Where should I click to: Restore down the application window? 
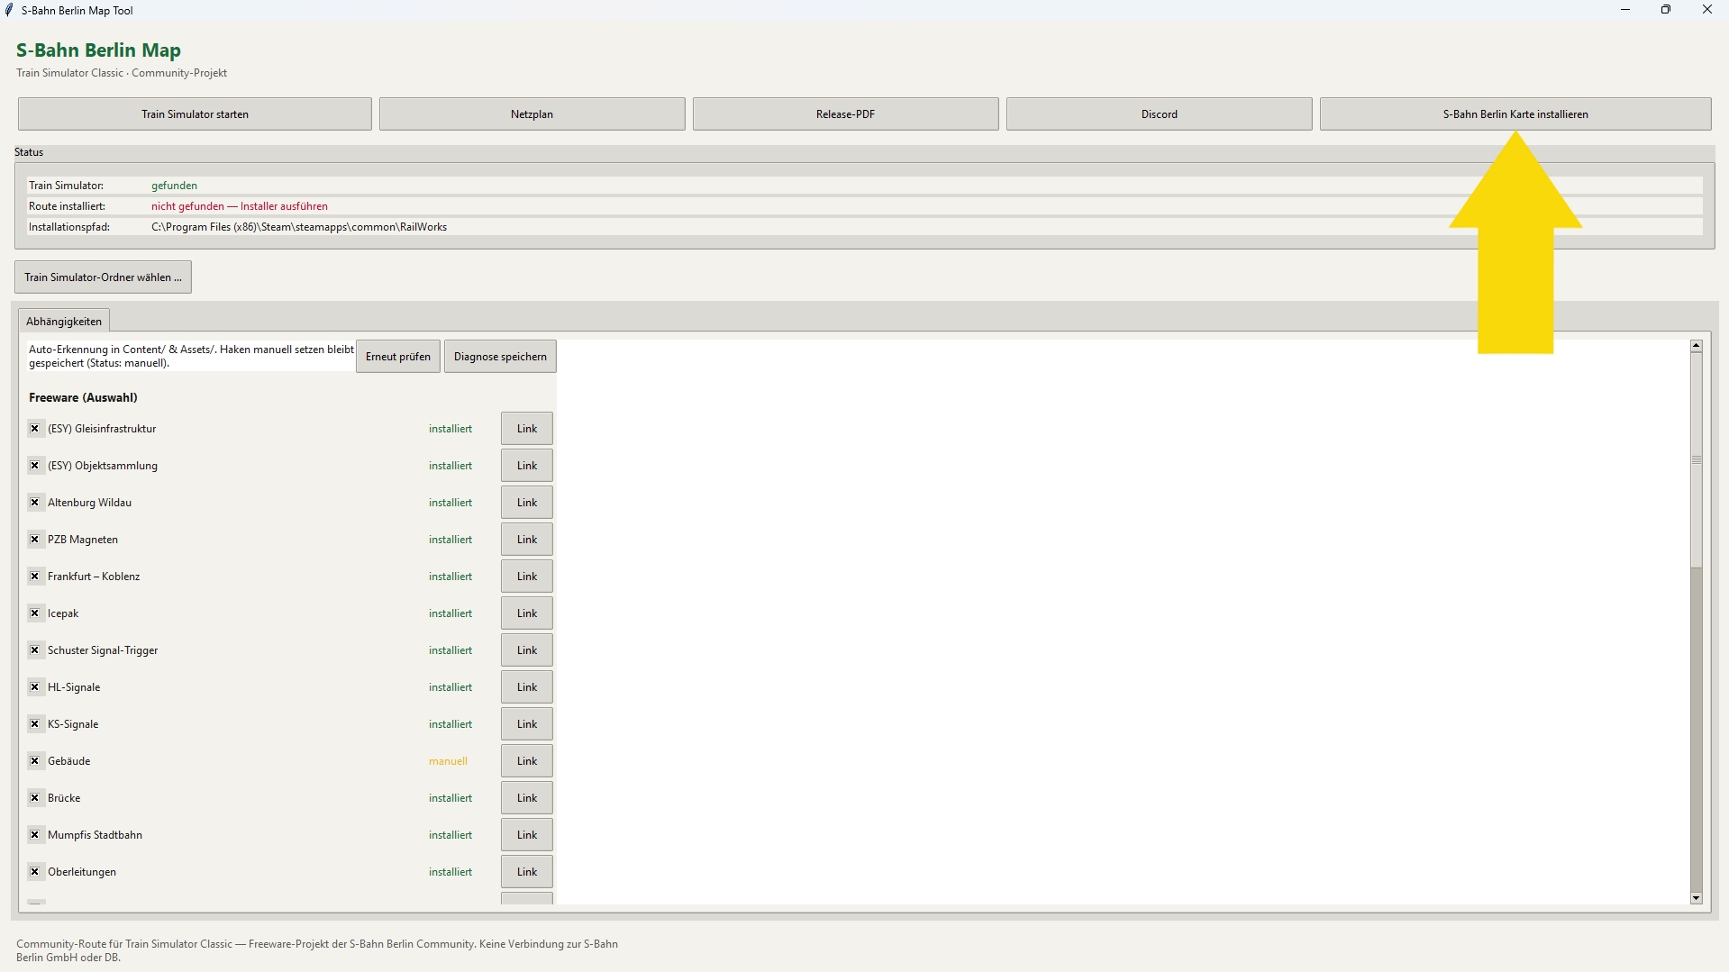click(1666, 10)
